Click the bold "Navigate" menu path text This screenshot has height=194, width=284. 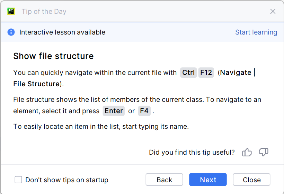point(236,72)
